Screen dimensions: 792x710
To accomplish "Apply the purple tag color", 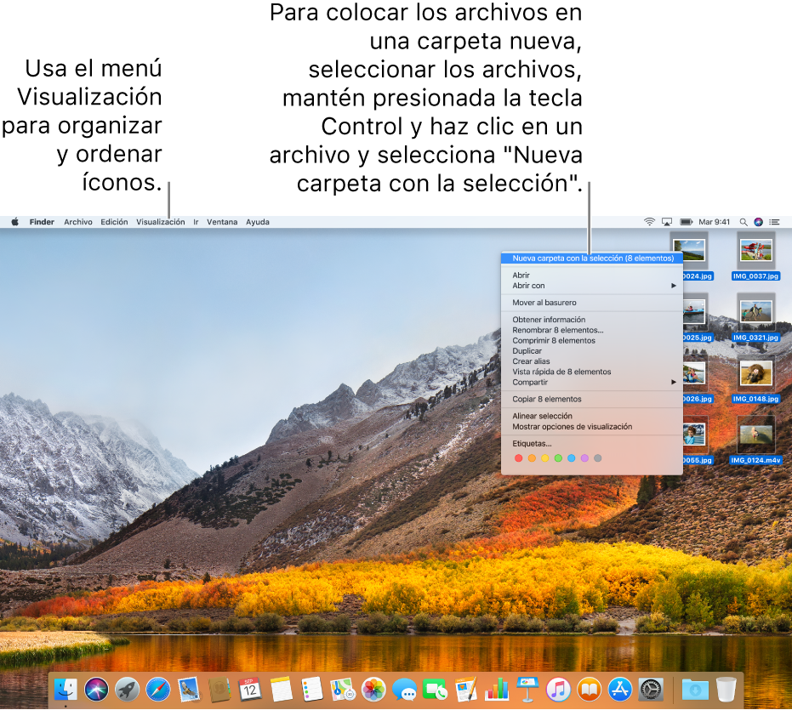I will 584,458.
